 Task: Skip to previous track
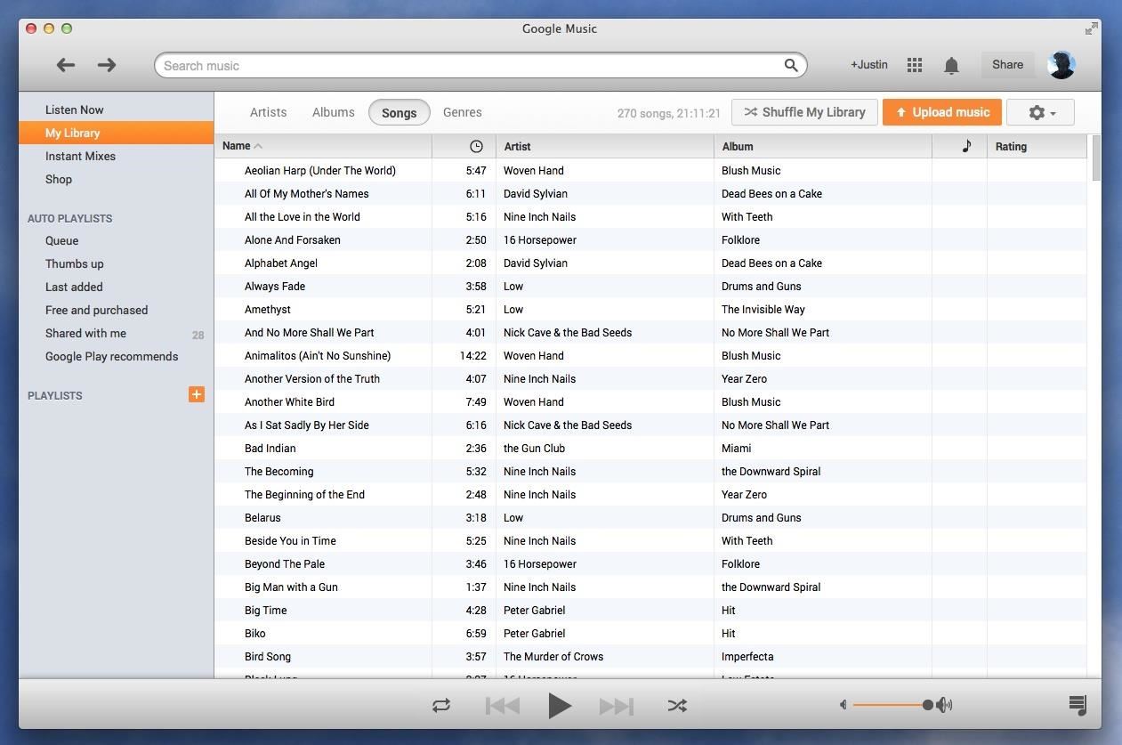pyautogui.click(x=503, y=706)
